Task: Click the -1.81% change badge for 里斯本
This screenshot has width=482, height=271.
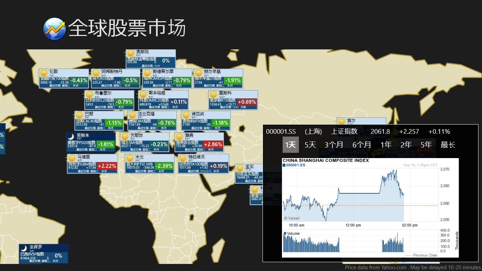Action: click(106, 144)
